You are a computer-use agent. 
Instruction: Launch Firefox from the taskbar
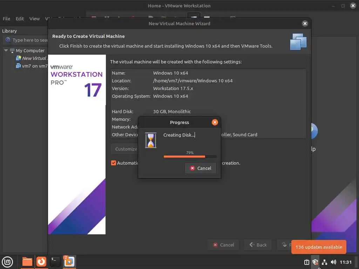[x=41, y=262]
